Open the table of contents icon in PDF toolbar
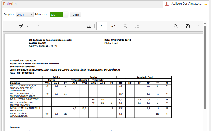211x131 pixels. [9, 26]
